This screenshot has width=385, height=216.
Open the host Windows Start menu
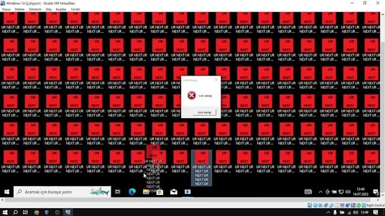pyautogui.click(x=5, y=212)
